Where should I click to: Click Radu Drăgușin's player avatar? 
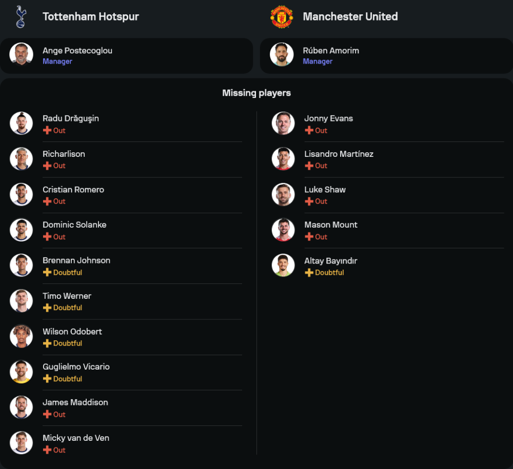[x=21, y=124]
